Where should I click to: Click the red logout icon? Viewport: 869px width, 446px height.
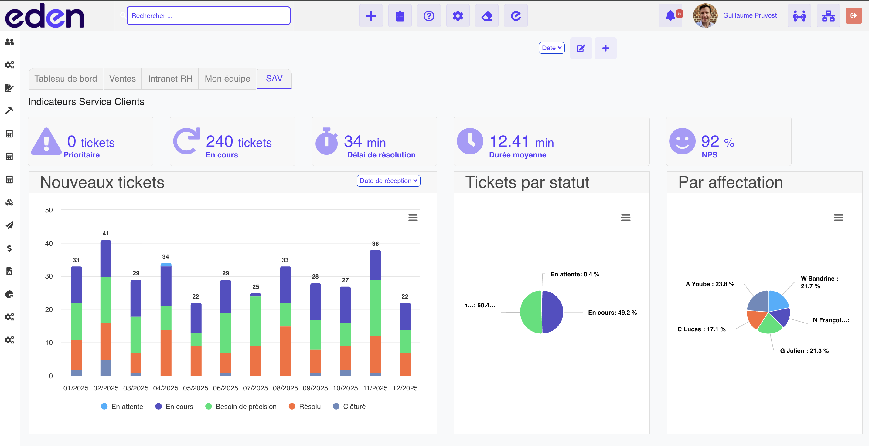(853, 15)
